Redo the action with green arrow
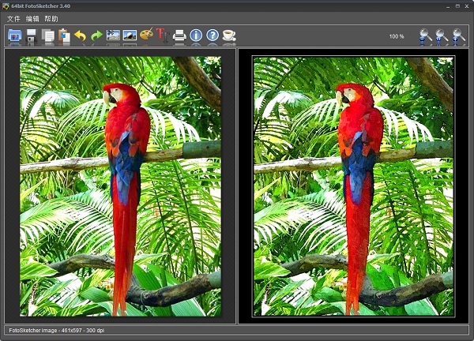 pyautogui.click(x=96, y=36)
